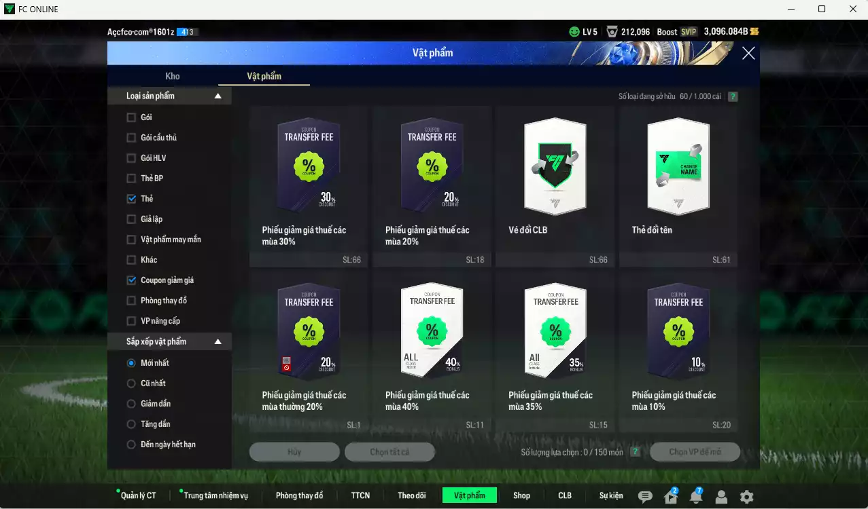The image size is (868, 509).
Task: Select the Cũ nhất sort option
Action: coord(132,383)
